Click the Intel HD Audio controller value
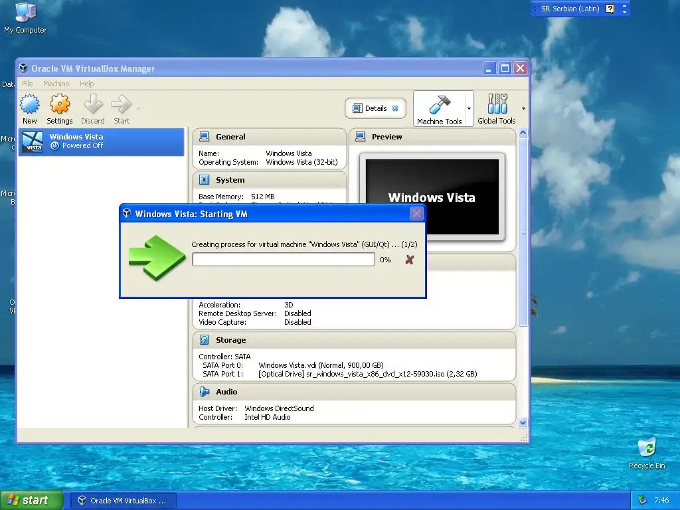680x510 pixels. [x=268, y=417]
